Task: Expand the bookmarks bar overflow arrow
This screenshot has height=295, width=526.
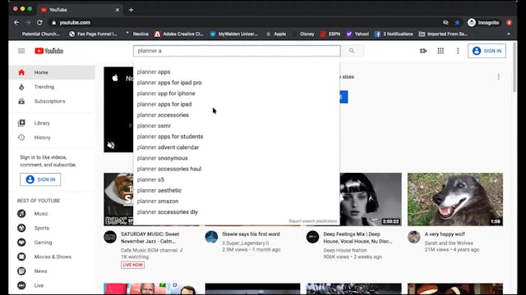Action: 509,34
